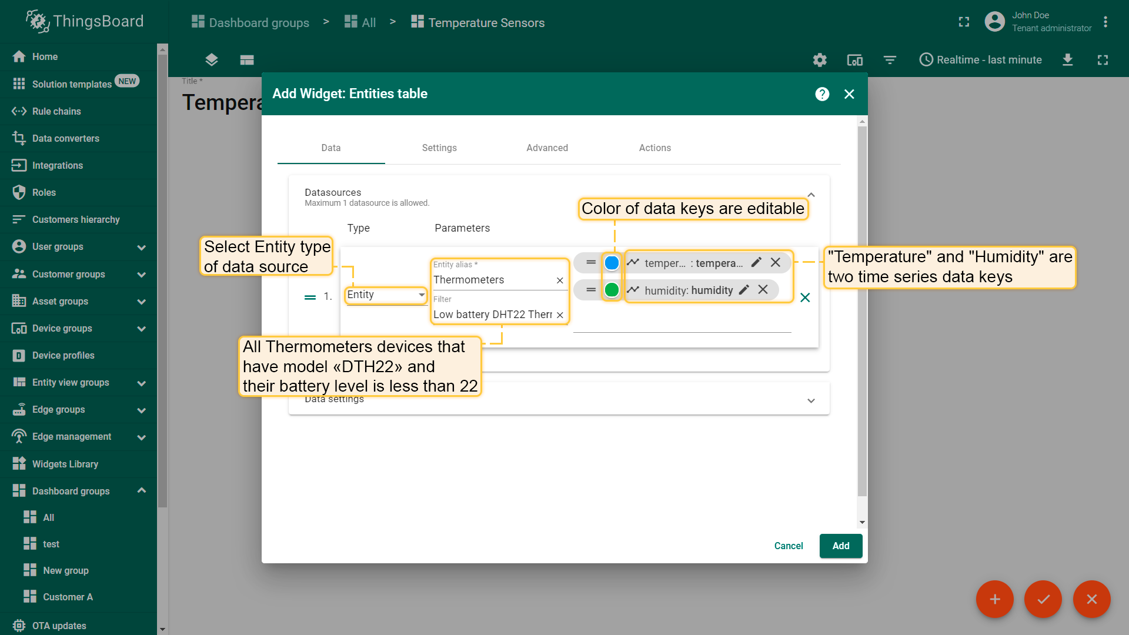The image size is (1129, 635).
Task: Remove the humidity data key
Action: 763,289
